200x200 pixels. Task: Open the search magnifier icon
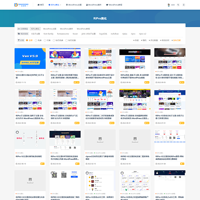coord(178,5)
